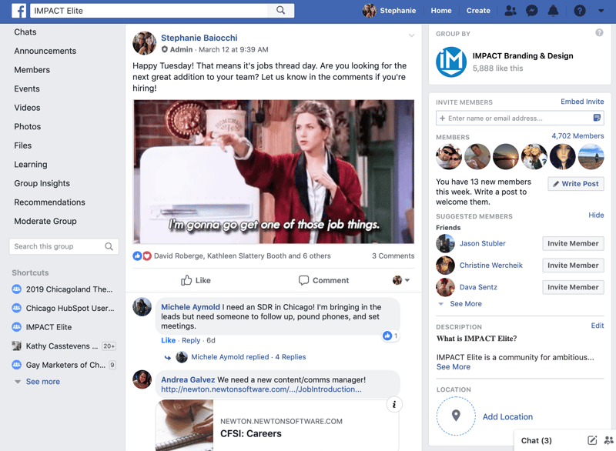Click the Like thumbs-up button on post
Image resolution: width=616 pixels, height=451 pixels.
196,280
